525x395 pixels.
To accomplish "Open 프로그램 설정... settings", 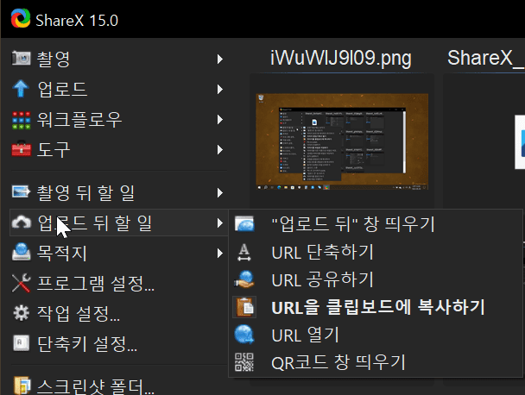I will pos(118,283).
